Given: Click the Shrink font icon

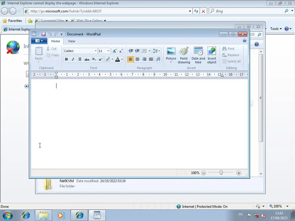Looking at the screenshot, I should (121, 51).
